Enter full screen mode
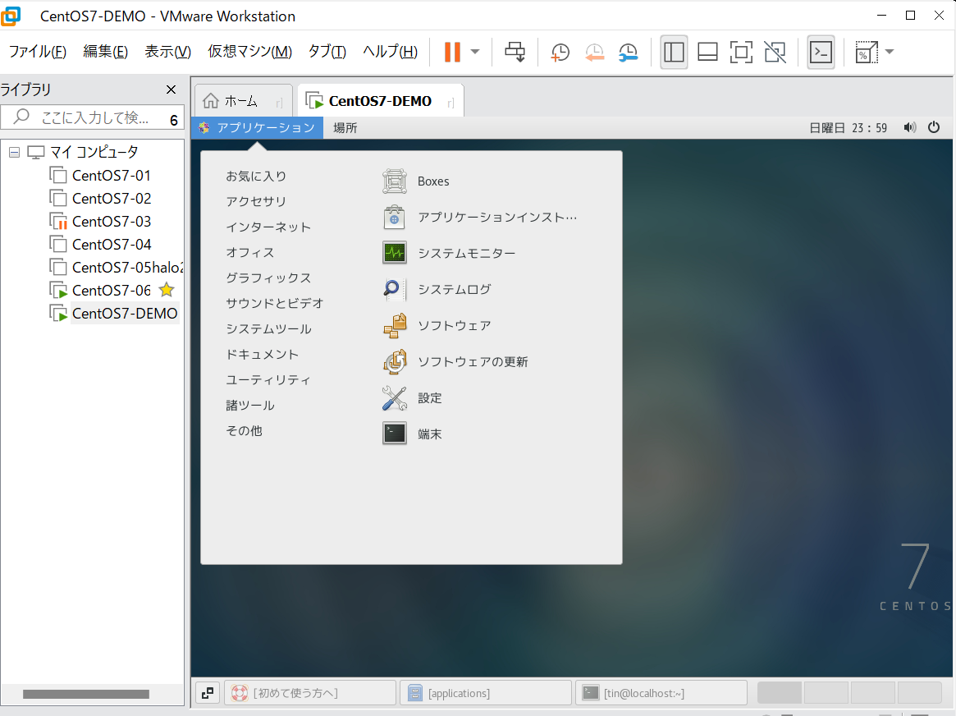956x716 pixels. pos(741,52)
